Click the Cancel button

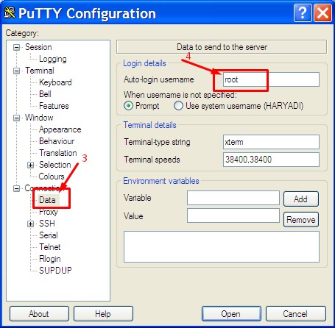point(295,313)
